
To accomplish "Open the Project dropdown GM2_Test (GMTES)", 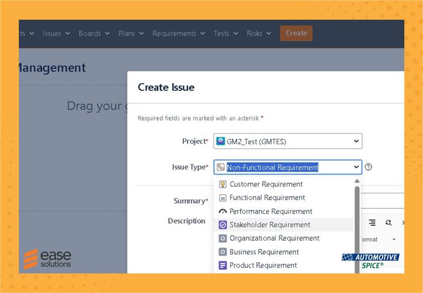I will (x=288, y=141).
